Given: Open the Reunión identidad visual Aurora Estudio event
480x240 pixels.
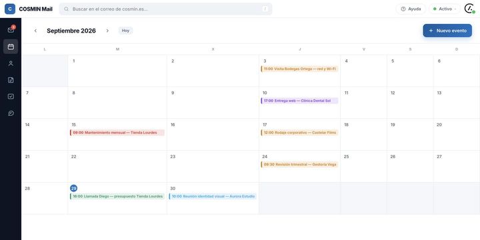Looking at the screenshot, I should [x=213, y=196].
